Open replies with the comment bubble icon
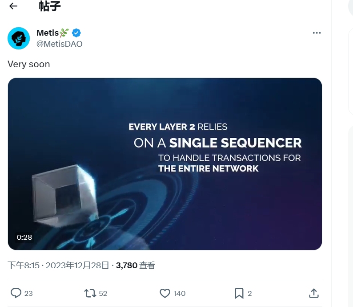 pyautogui.click(x=16, y=293)
